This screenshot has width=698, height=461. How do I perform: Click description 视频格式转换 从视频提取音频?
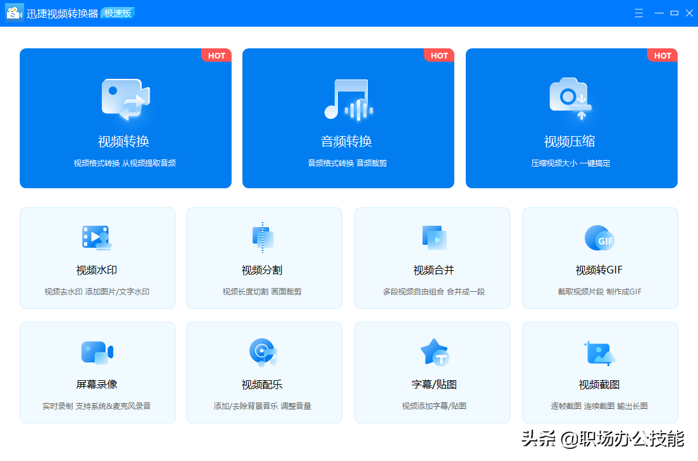pos(125,163)
